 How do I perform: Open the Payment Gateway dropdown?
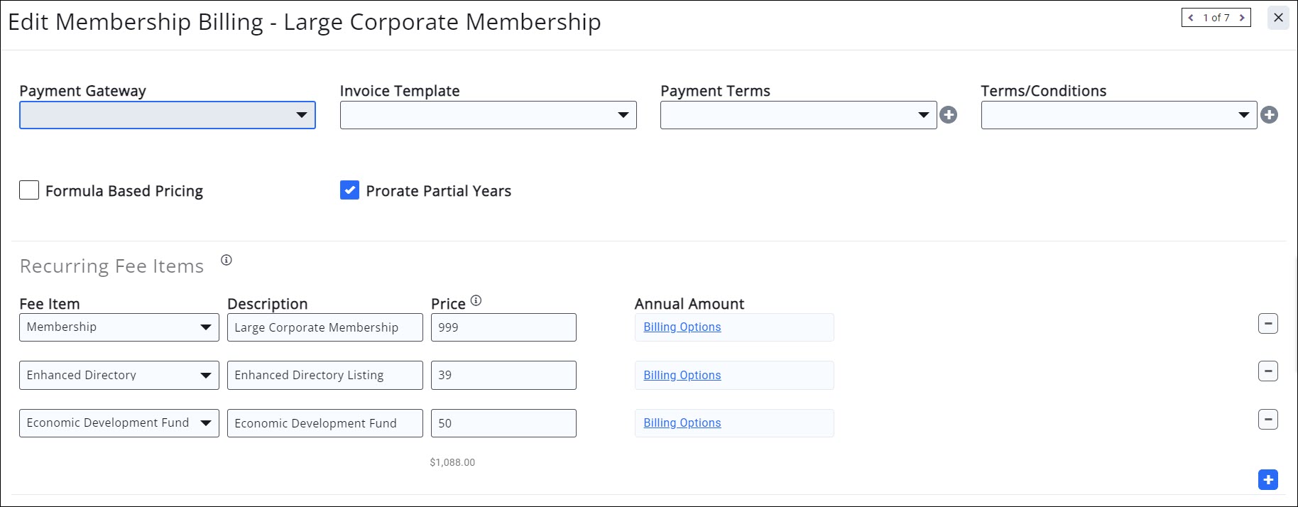(168, 115)
